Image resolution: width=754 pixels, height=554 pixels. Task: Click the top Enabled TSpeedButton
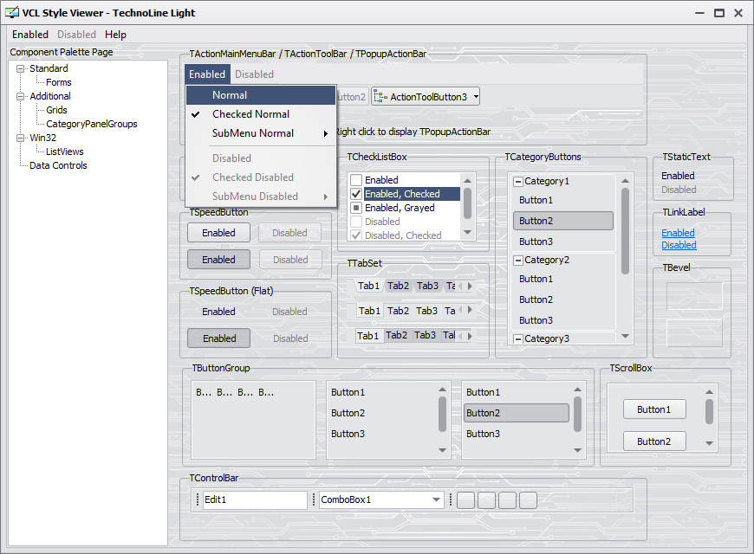pos(218,233)
